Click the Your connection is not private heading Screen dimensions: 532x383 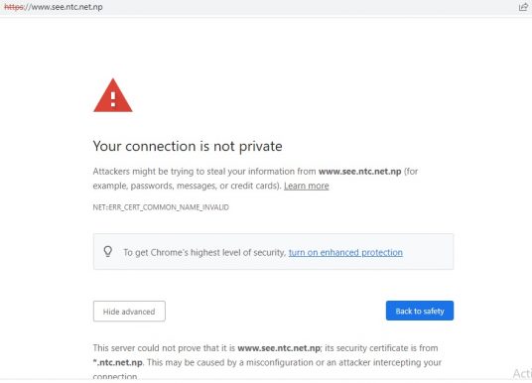pos(188,146)
